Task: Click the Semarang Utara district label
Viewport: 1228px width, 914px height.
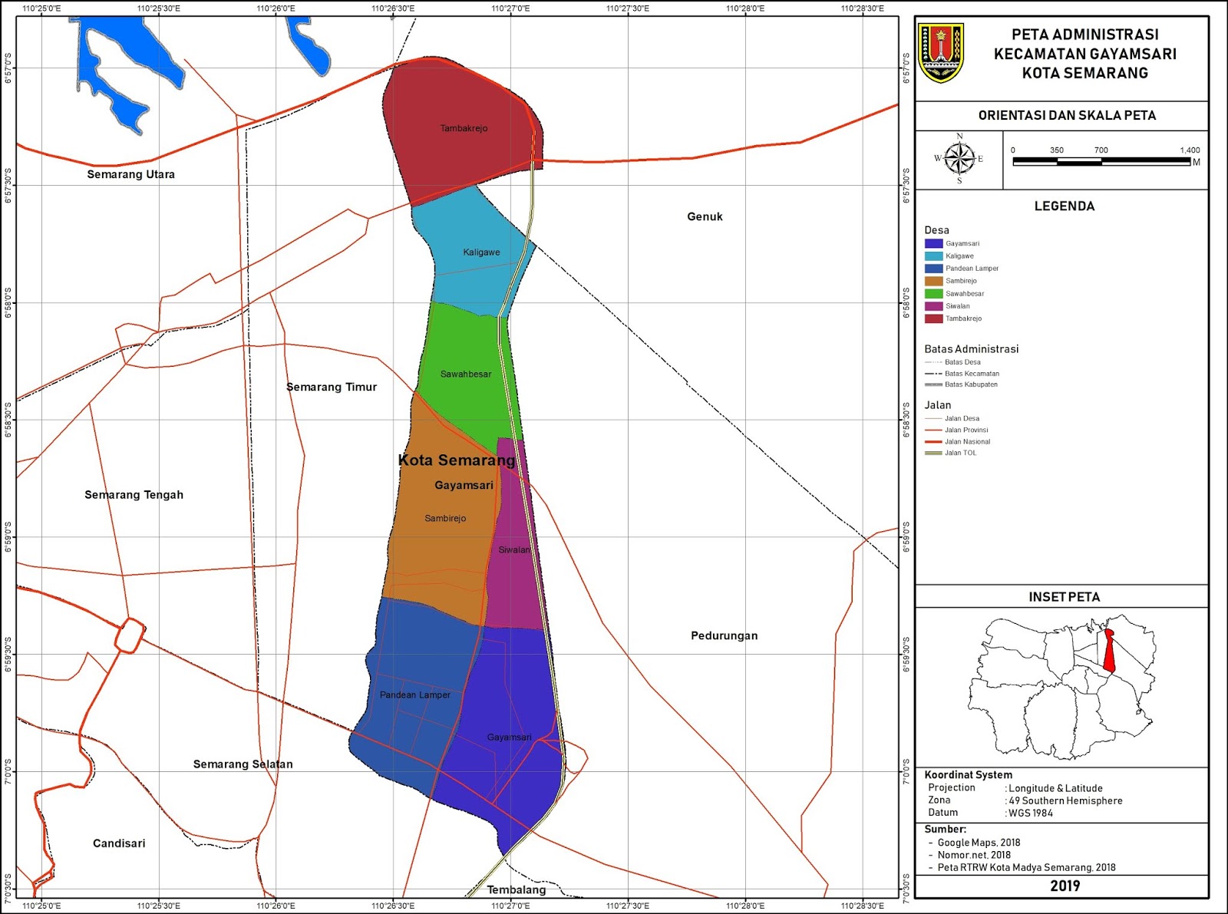Action: click(x=130, y=174)
